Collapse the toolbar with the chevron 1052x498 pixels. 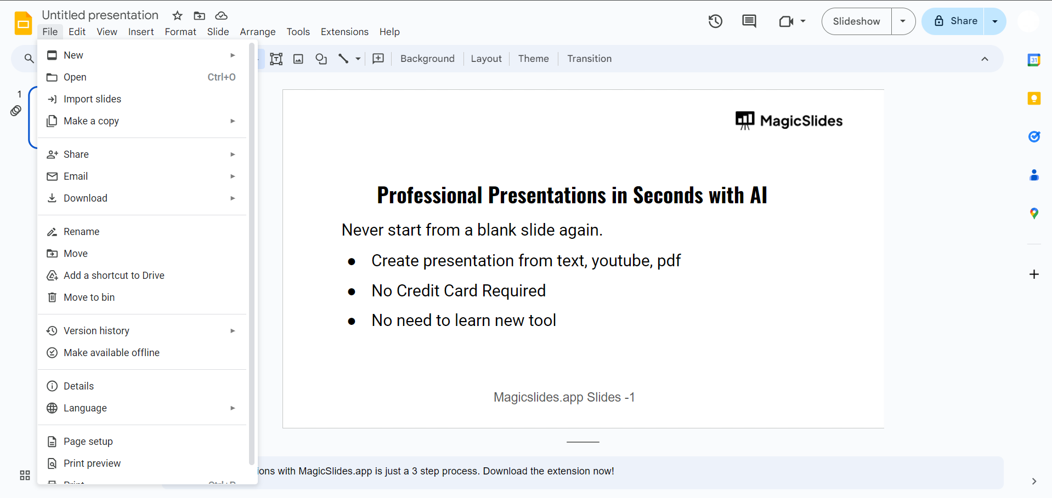pos(985,59)
